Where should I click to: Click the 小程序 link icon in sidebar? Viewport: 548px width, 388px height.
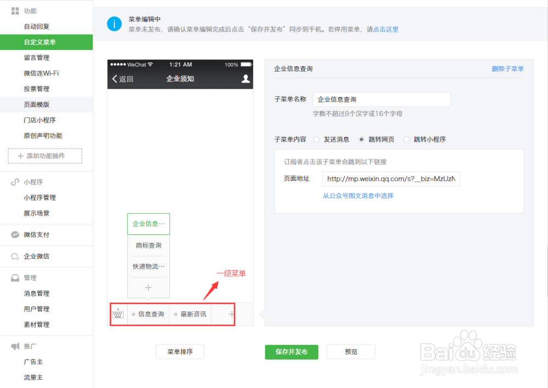15,182
